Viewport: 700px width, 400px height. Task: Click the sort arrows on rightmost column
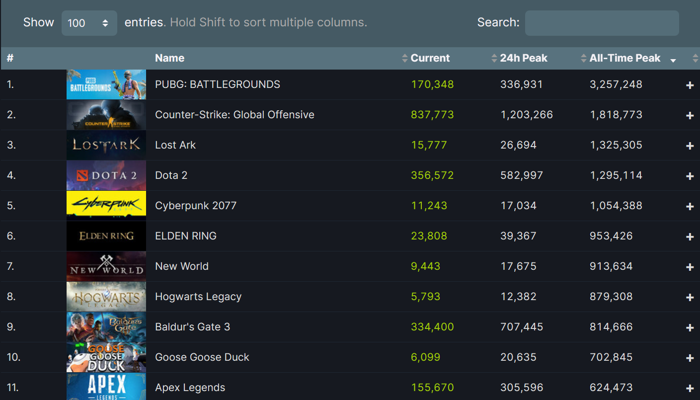pos(695,58)
